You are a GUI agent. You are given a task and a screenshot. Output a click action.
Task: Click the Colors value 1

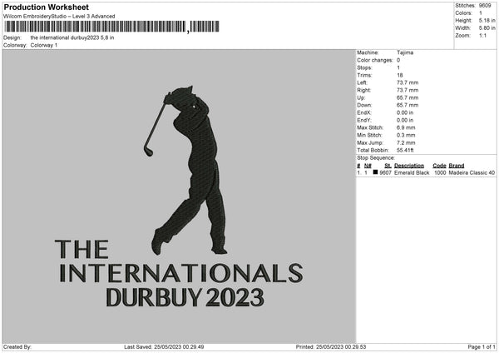pyautogui.click(x=481, y=13)
